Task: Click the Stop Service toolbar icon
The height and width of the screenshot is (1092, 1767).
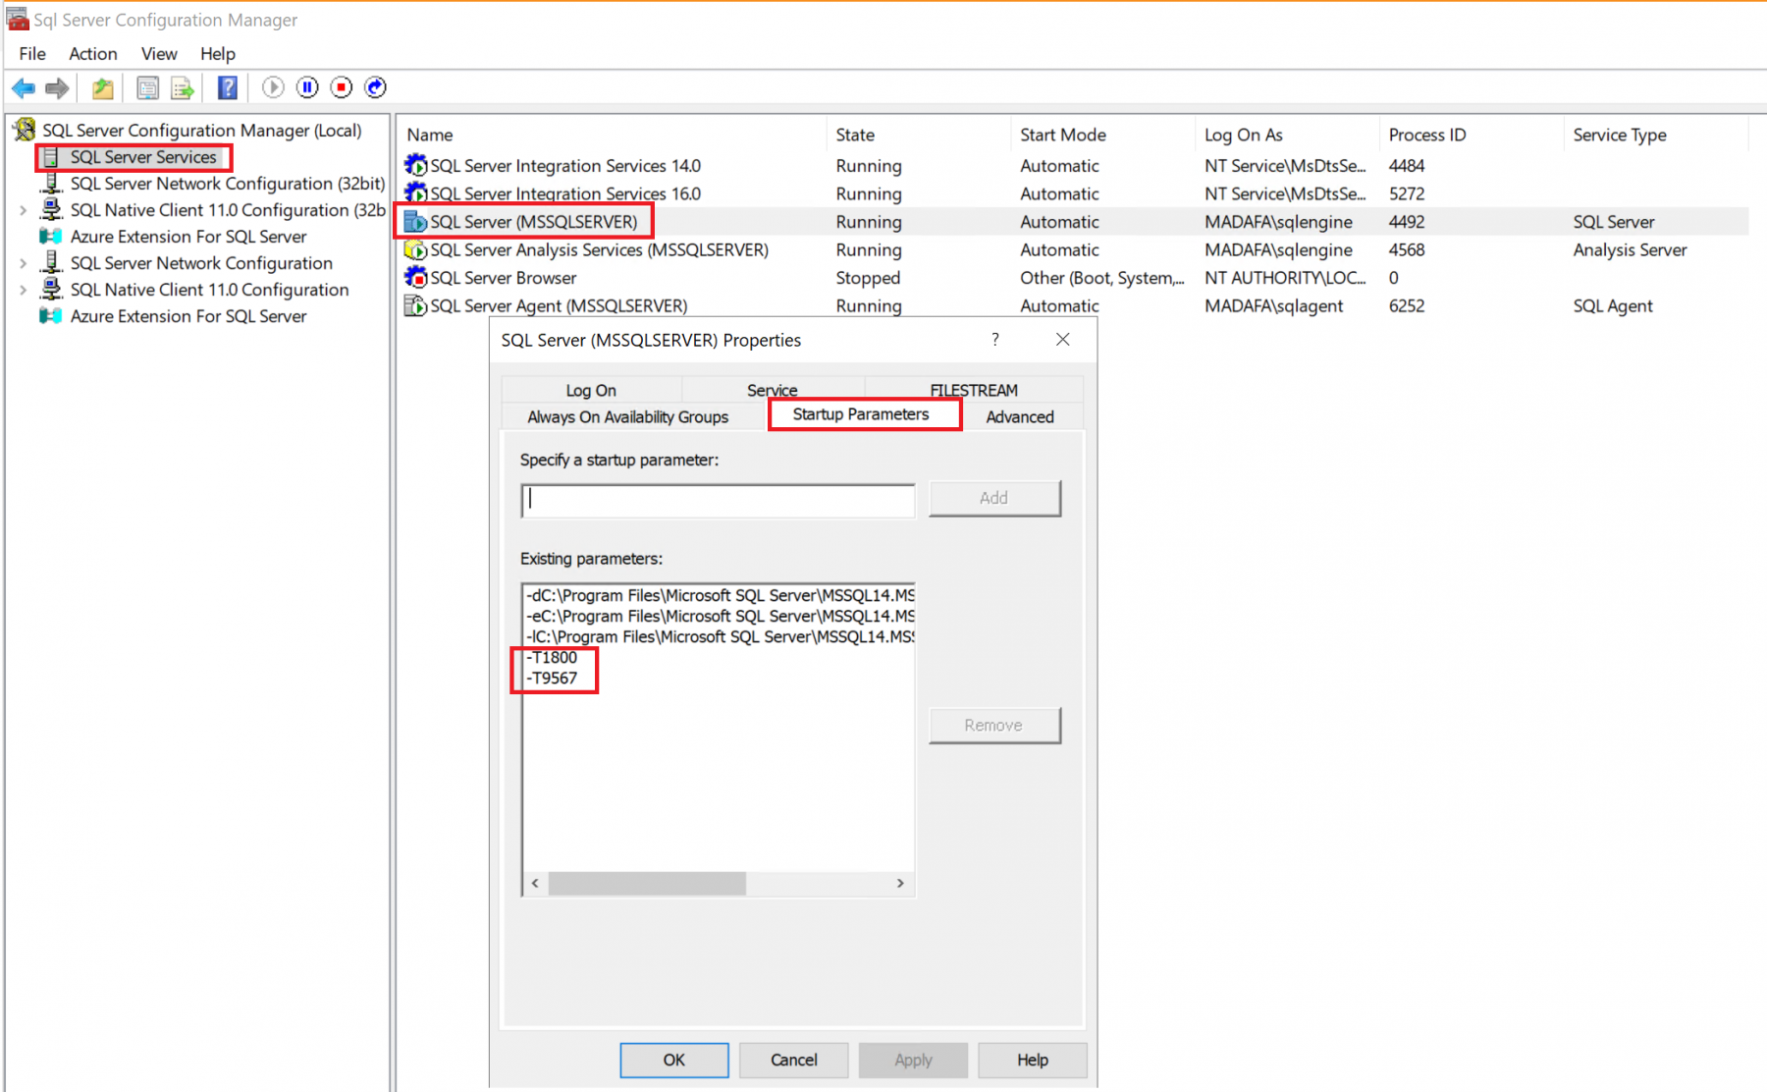Action: (x=342, y=87)
